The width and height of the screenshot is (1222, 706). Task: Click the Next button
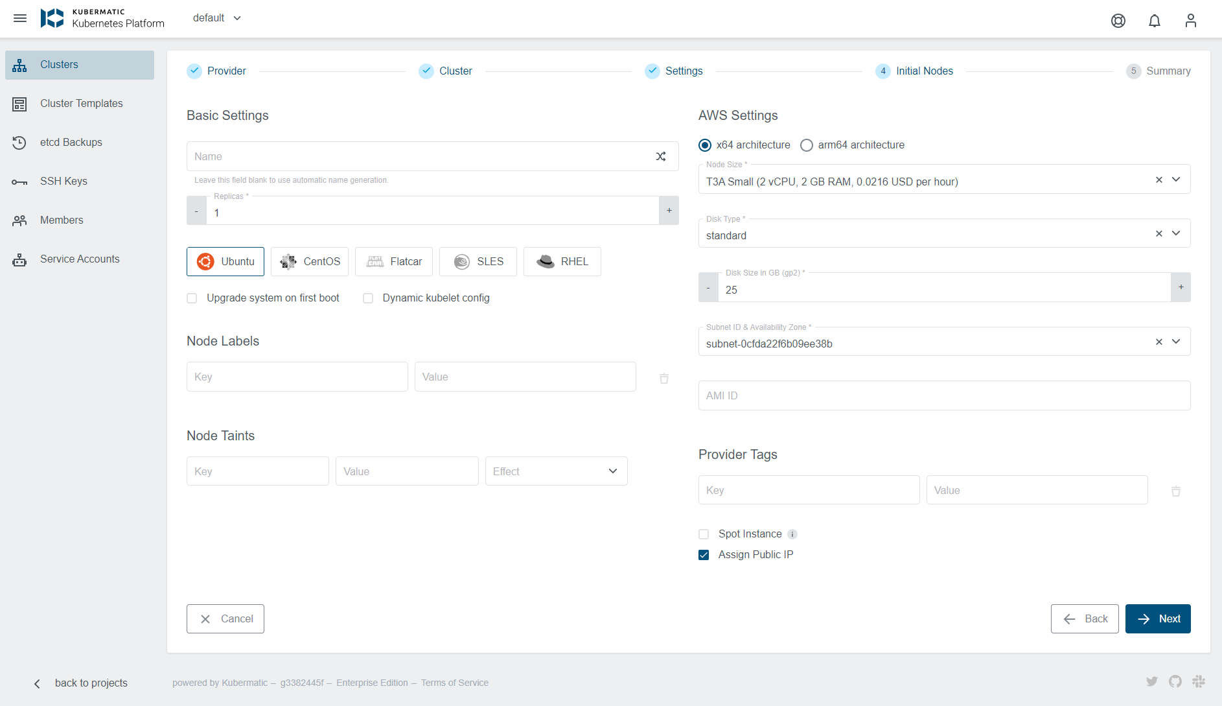(1158, 618)
